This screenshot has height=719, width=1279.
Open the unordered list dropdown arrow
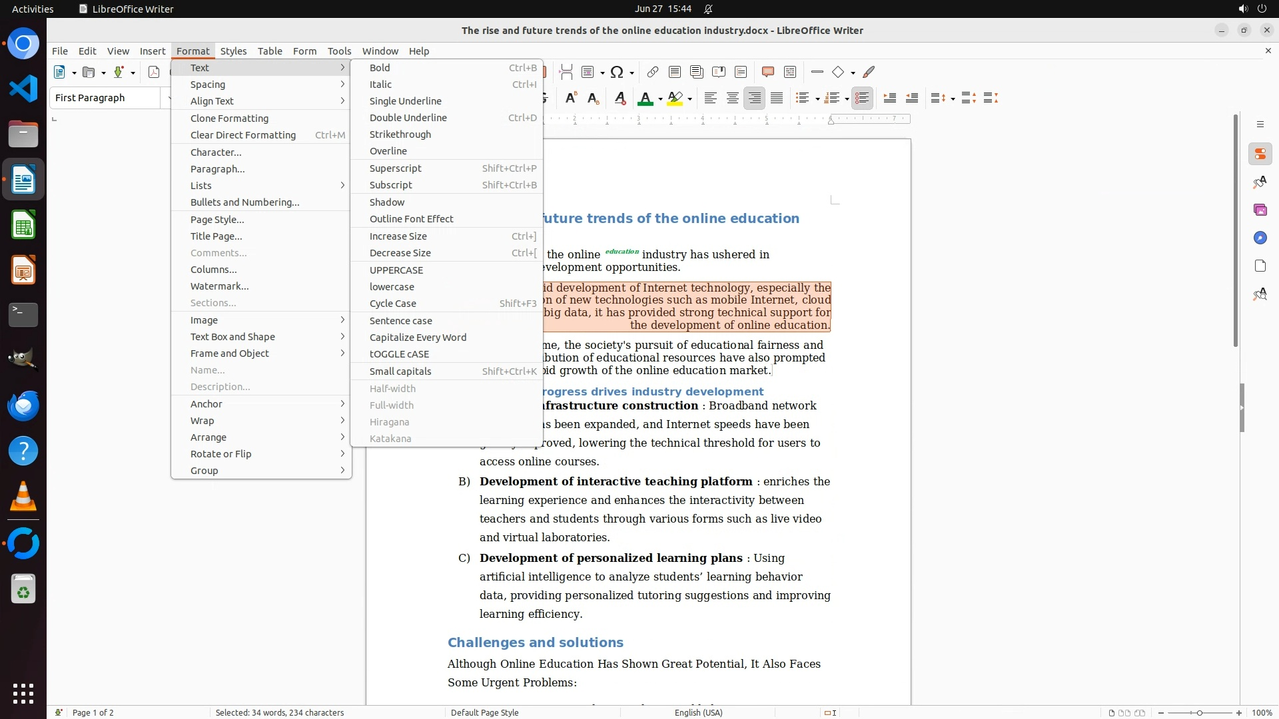coord(817,99)
